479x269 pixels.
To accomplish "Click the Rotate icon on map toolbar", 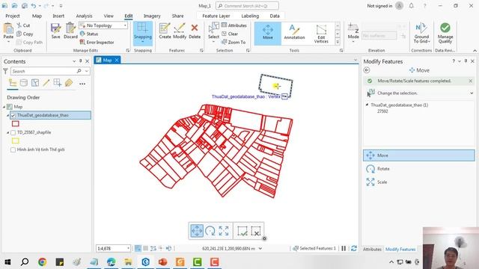I will point(210,231).
